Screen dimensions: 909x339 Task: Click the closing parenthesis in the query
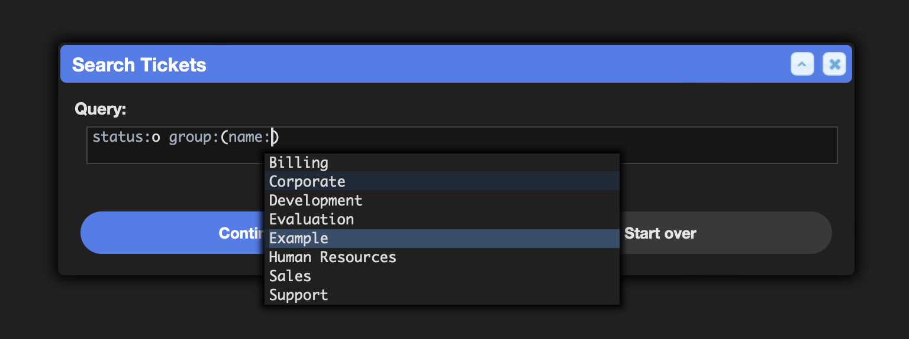coord(275,138)
